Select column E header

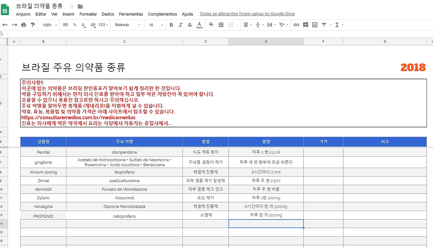pos(266,41)
